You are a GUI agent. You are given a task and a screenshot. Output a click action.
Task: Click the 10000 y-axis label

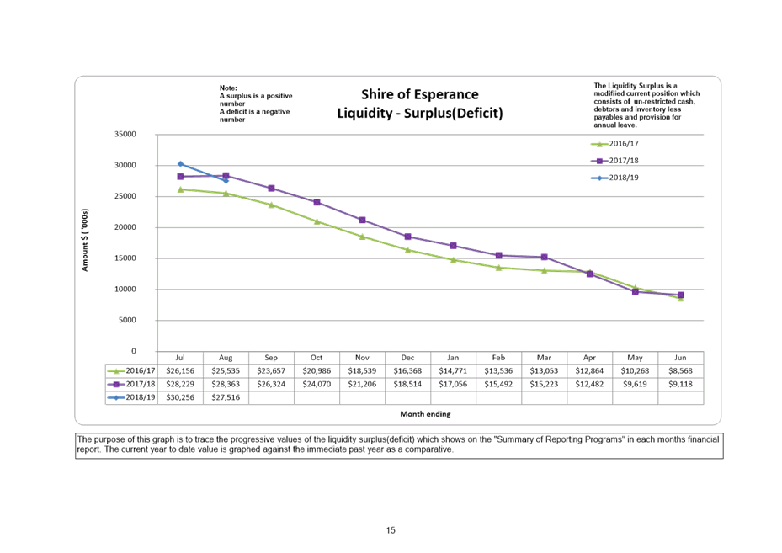pos(125,289)
